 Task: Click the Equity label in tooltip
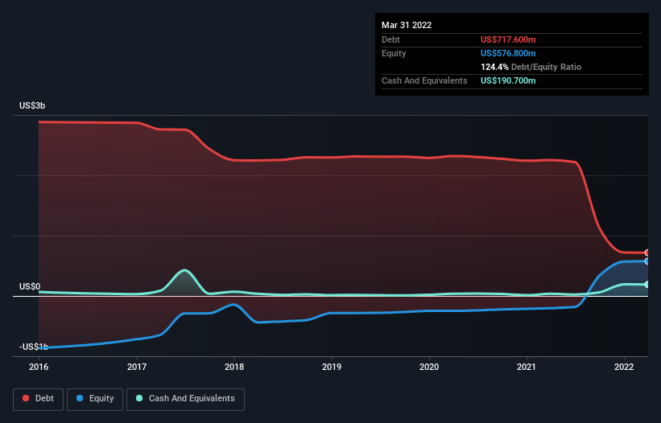click(394, 53)
